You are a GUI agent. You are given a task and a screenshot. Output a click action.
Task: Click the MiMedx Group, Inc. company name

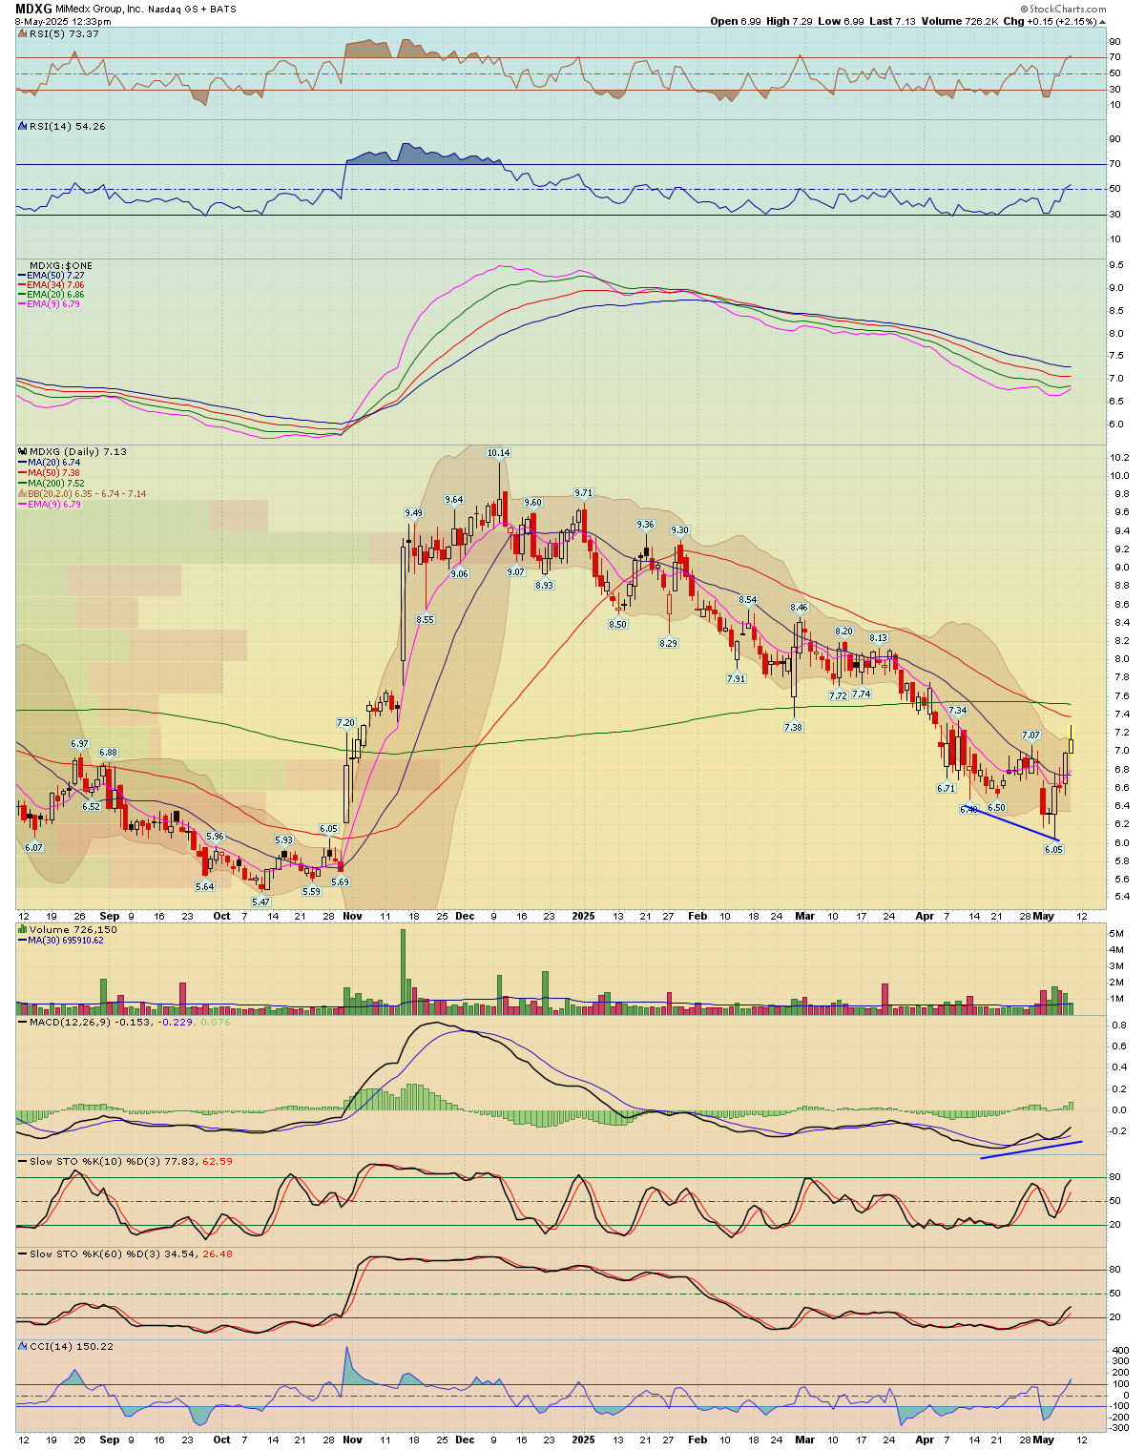pos(99,9)
